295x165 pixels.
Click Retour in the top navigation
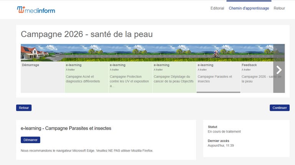(x=279, y=8)
